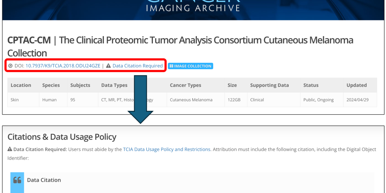Click the Supporting Data column header
The image size is (386, 193).
(x=269, y=85)
